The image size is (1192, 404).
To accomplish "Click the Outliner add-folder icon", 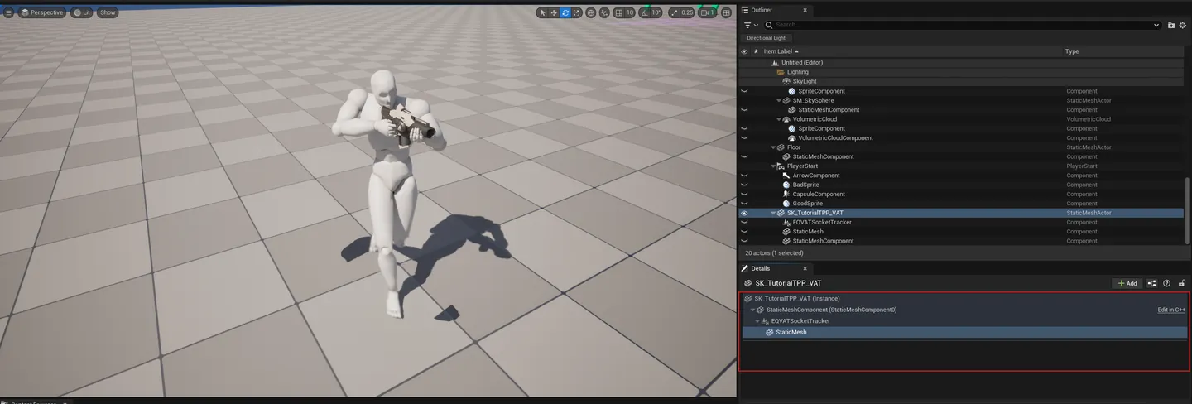I will [1171, 26].
